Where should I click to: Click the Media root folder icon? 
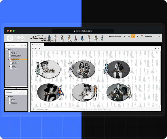pyautogui.click(x=7, y=50)
